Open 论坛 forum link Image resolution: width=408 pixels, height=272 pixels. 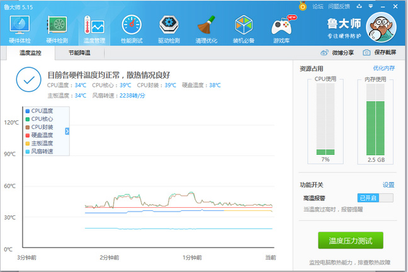tap(318, 6)
